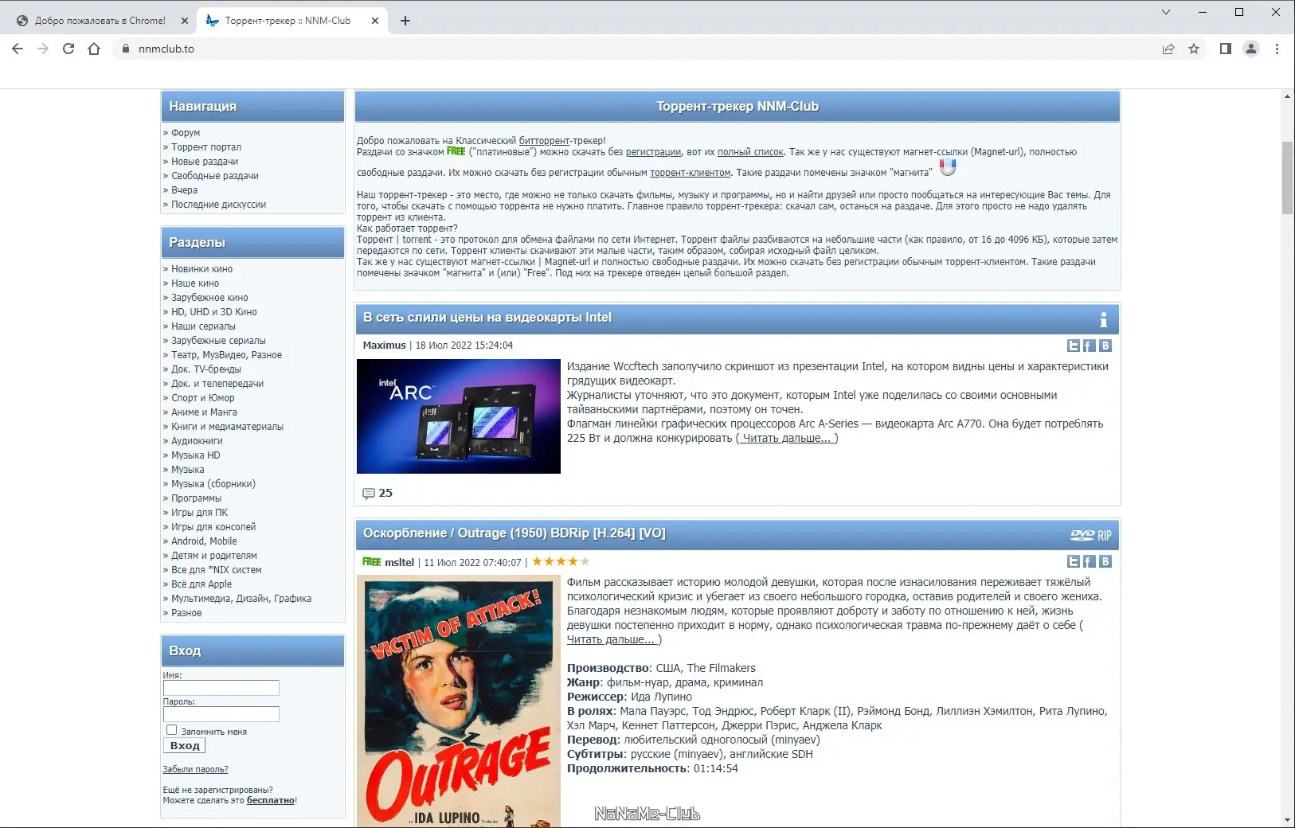1295x828 pixels.
Task: View site info via the padlock icon
Action: (124, 49)
